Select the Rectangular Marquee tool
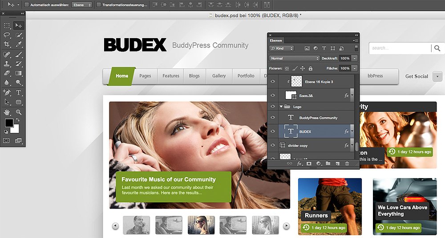 tap(7, 25)
